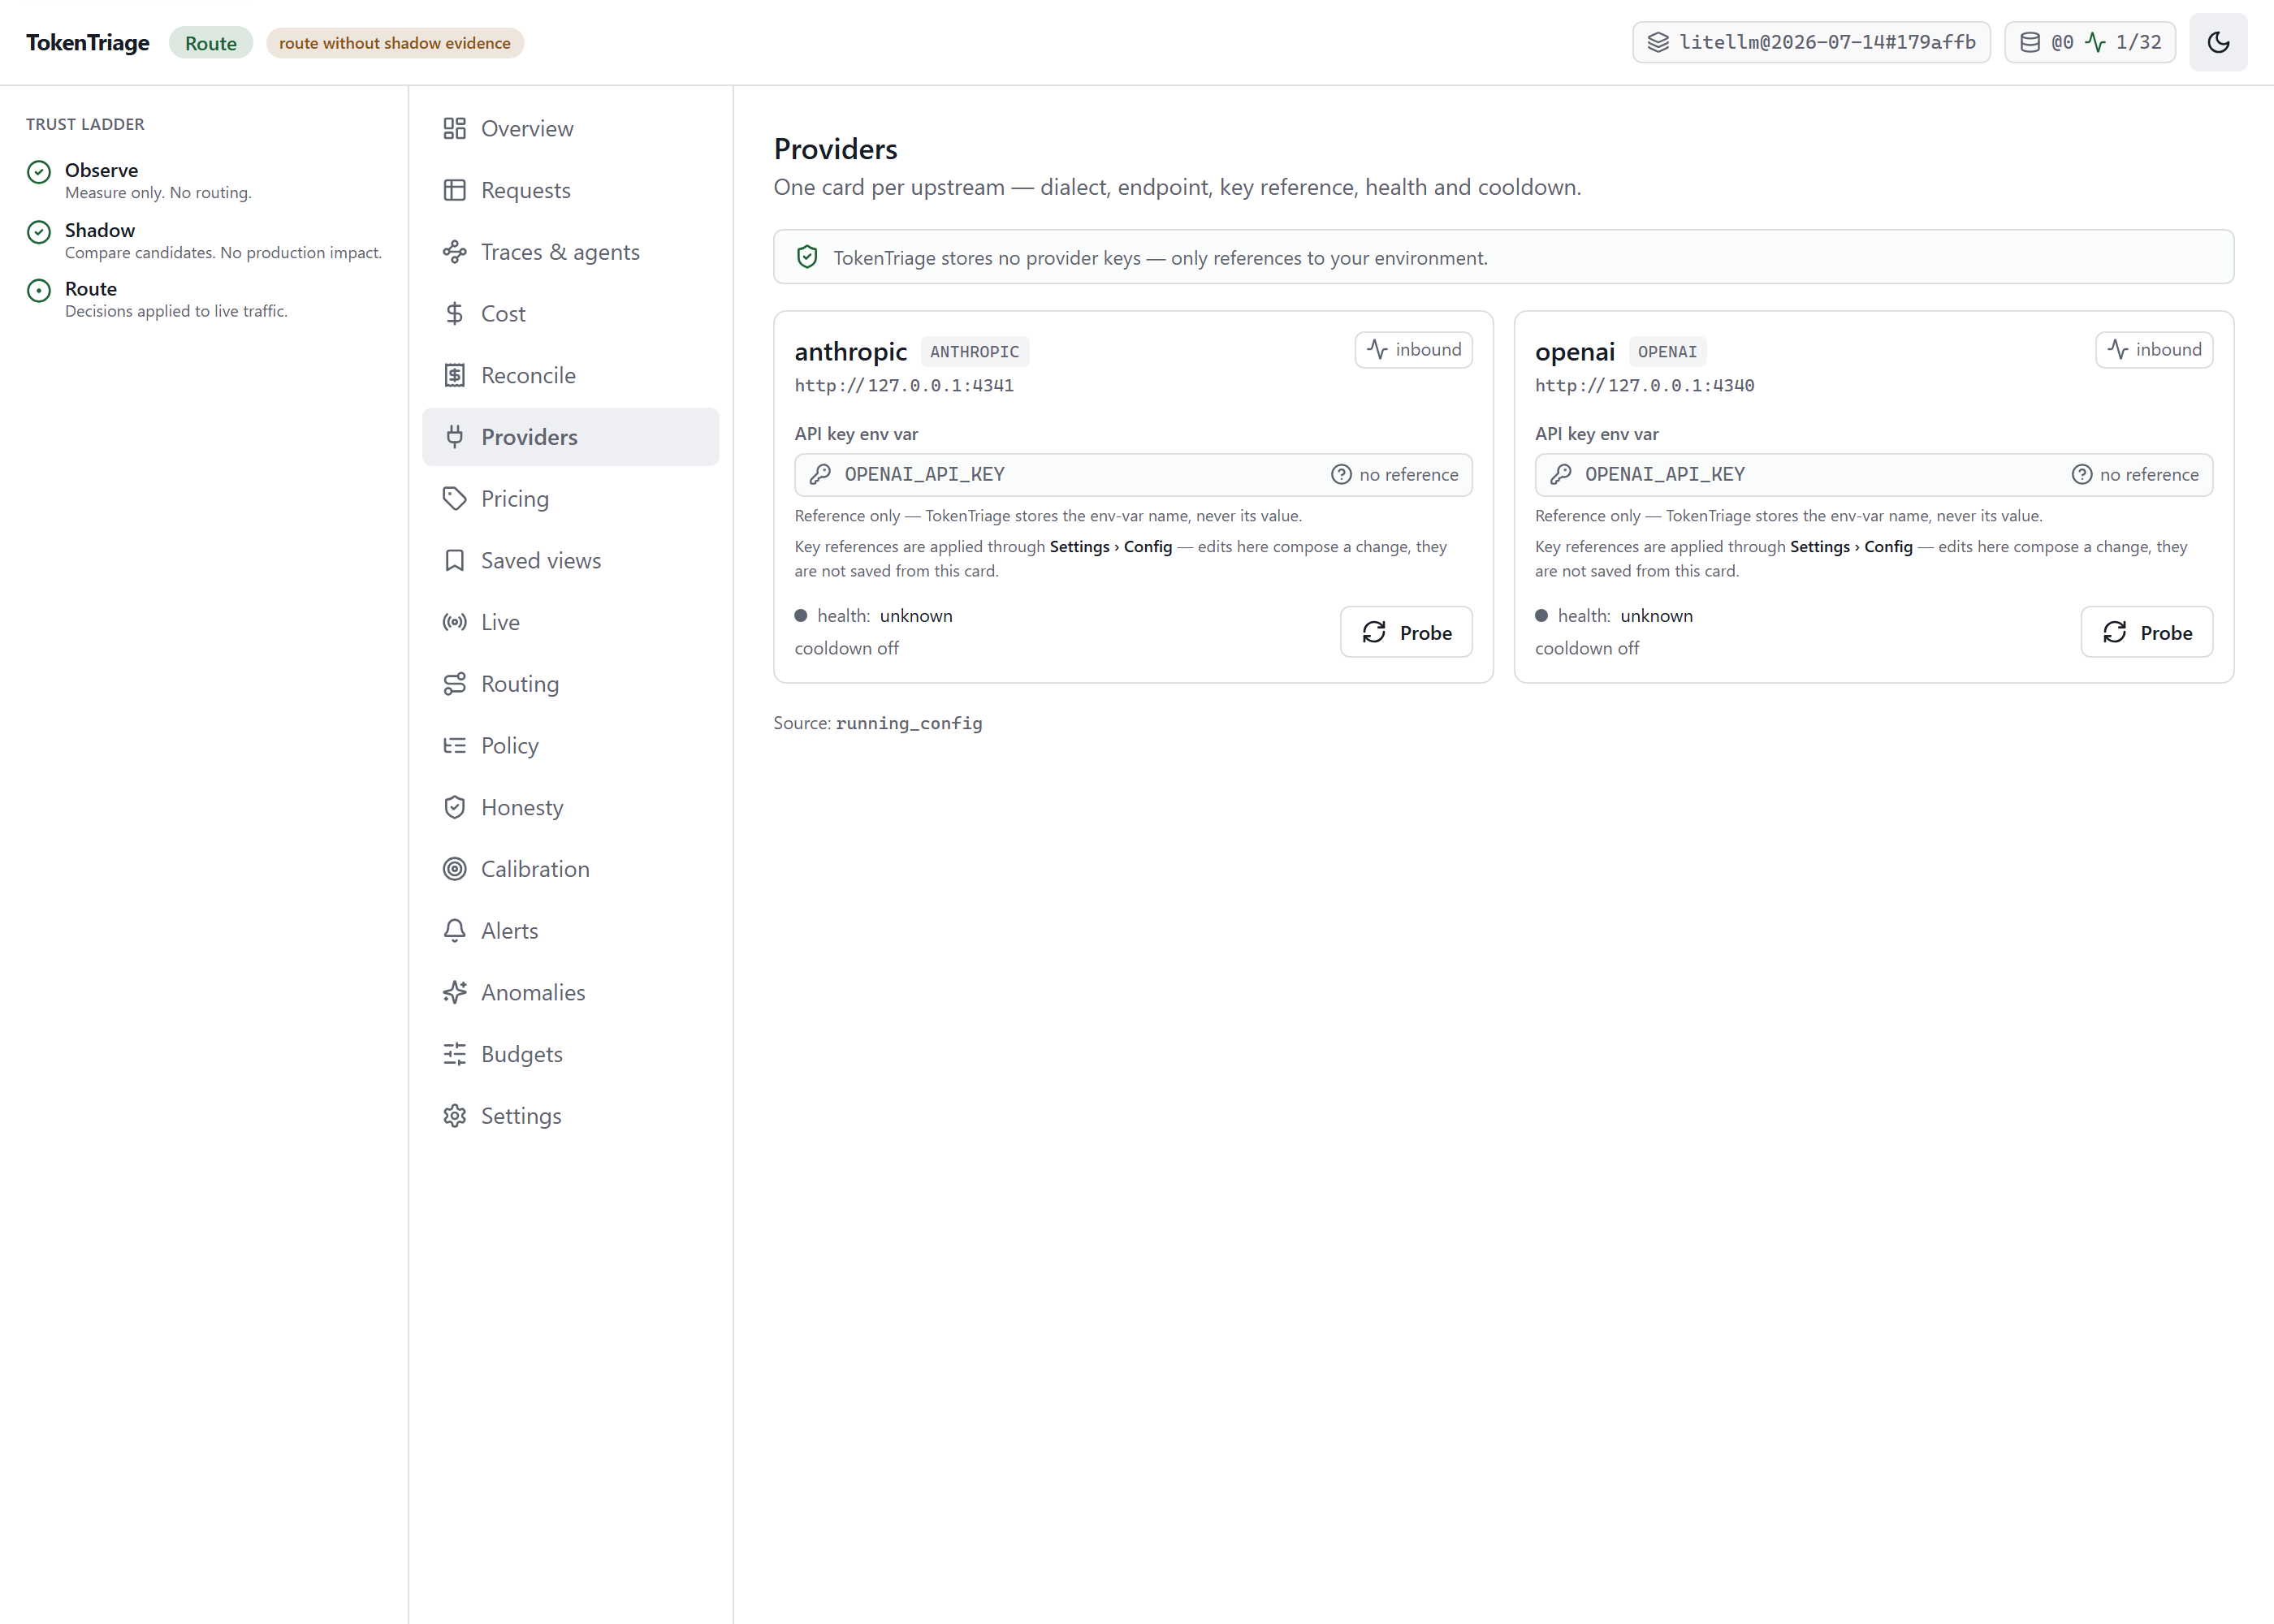Probe the openai provider

tap(2147, 632)
